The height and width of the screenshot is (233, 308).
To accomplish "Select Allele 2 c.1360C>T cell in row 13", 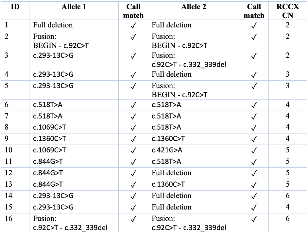I will 168,184.
